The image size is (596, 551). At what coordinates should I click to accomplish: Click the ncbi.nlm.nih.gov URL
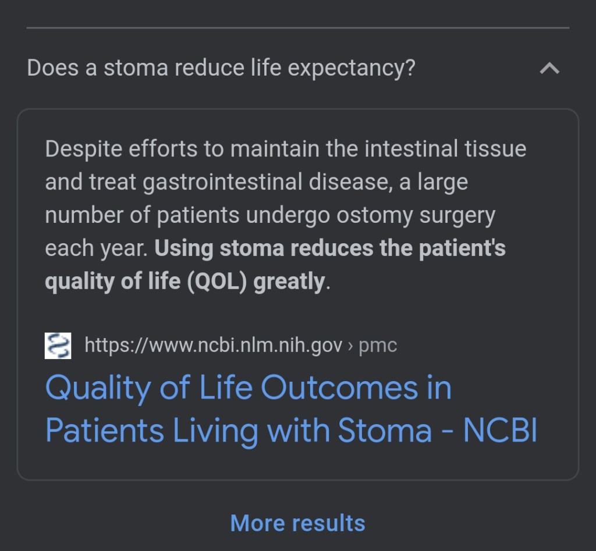point(213,346)
